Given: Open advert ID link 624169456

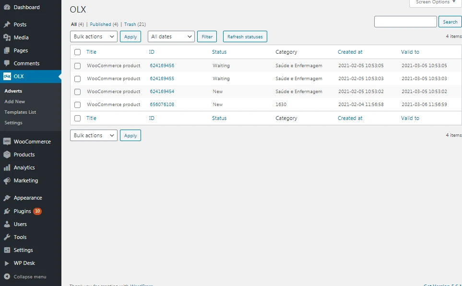Looking at the screenshot, I should [162, 65].
